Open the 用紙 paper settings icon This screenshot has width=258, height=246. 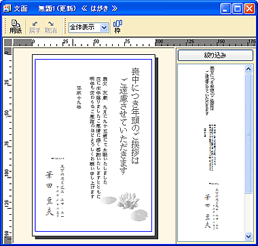16,26
